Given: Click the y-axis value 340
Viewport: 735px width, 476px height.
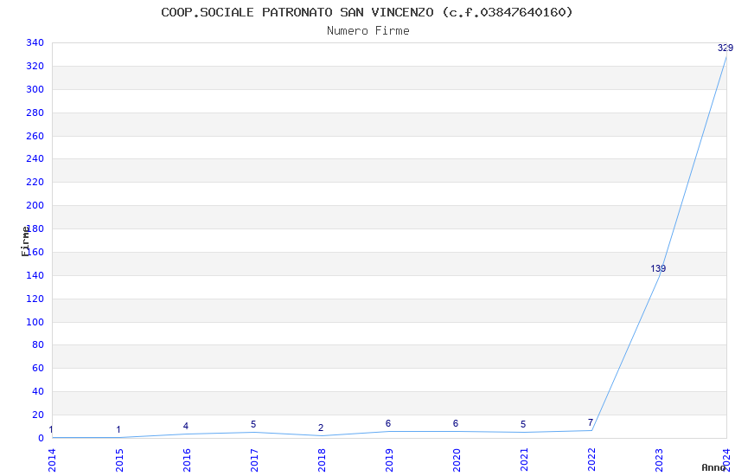Looking at the screenshot, I should point(35,42).
